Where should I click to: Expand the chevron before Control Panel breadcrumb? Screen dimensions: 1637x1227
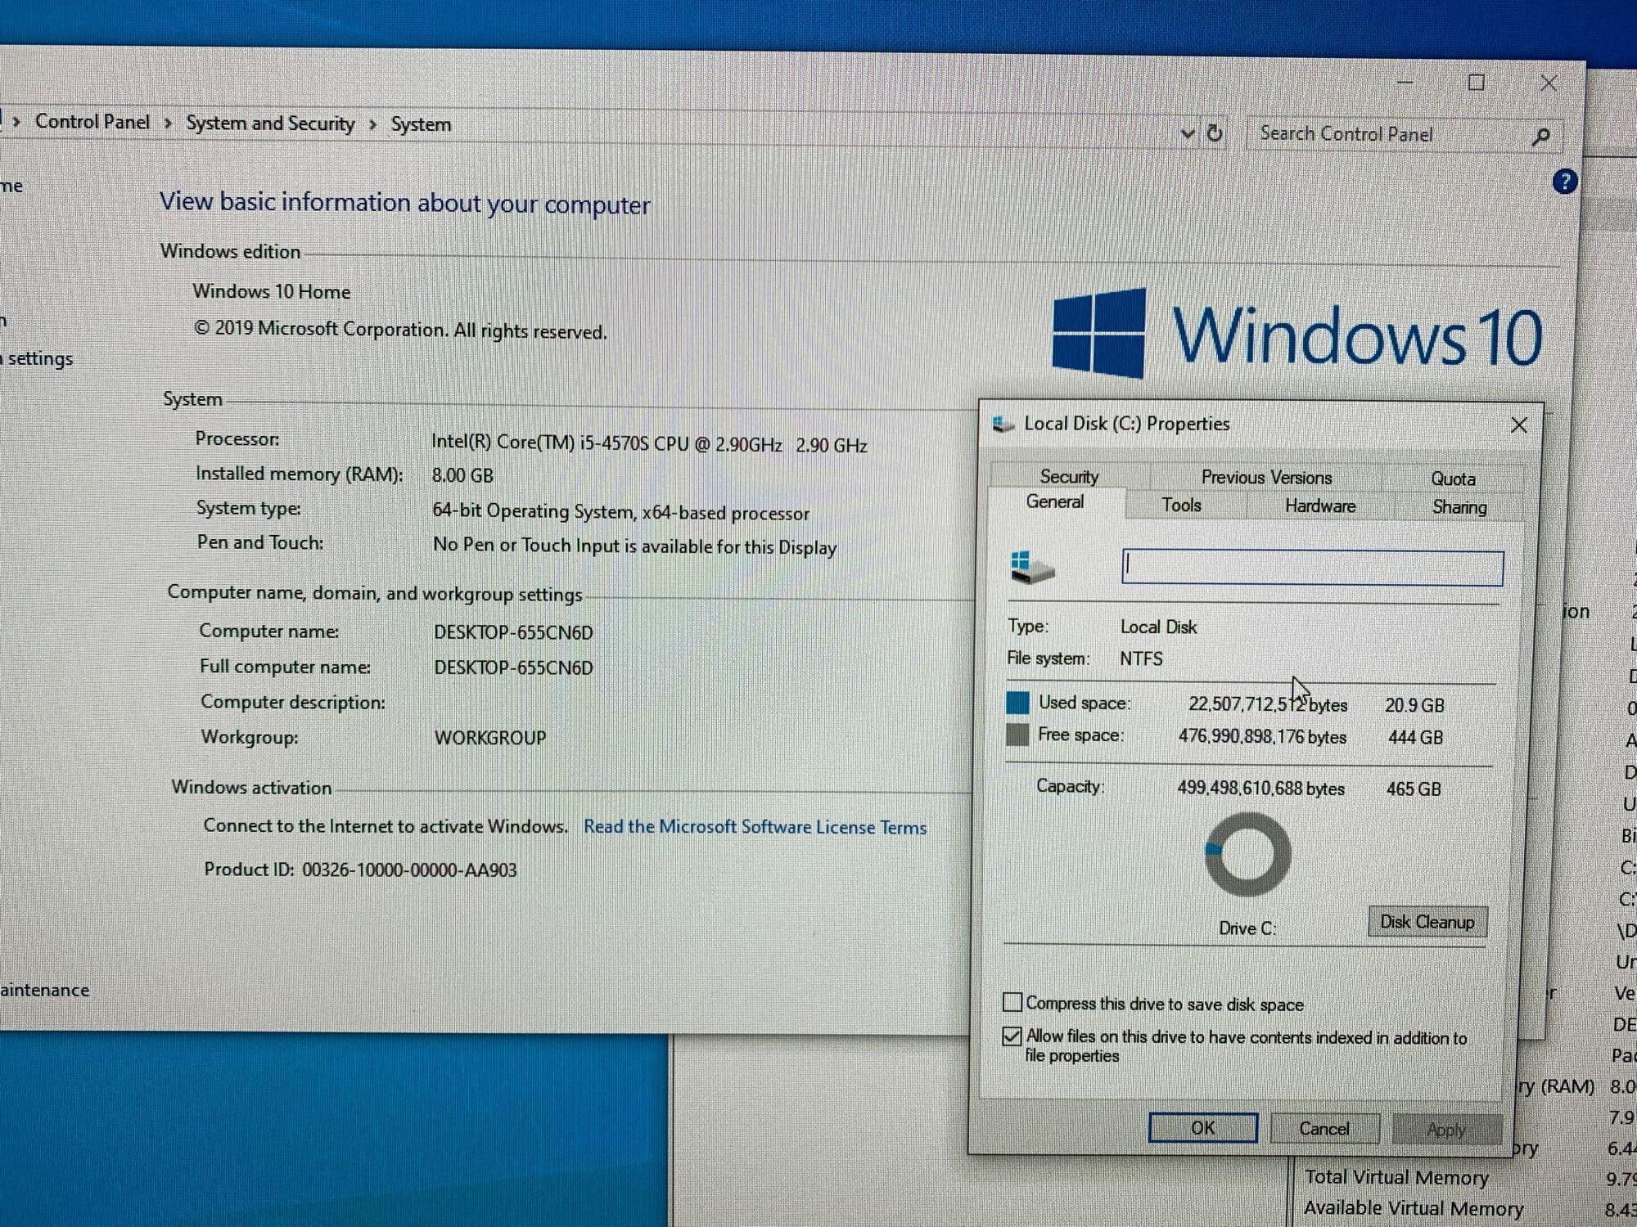pos(16,122)
